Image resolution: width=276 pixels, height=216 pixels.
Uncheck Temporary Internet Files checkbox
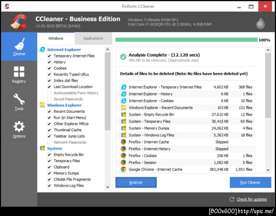tap(49, 56)
